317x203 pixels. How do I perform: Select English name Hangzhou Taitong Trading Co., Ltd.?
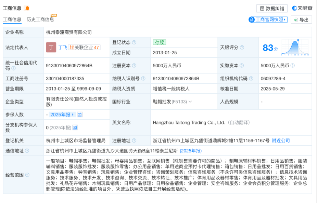[189, 122]
